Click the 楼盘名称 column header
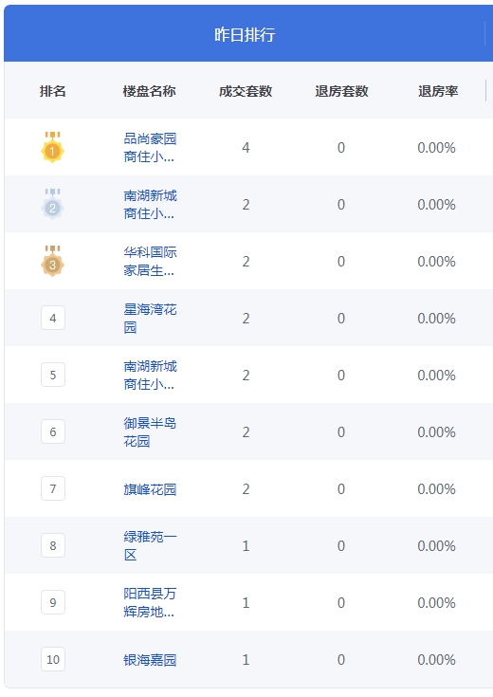Screen dimensions: 493x697 click(150, 91)
